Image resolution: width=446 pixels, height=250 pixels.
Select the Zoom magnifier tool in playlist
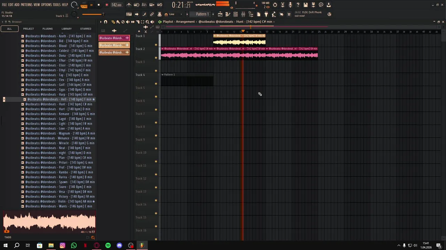(147, 22)
